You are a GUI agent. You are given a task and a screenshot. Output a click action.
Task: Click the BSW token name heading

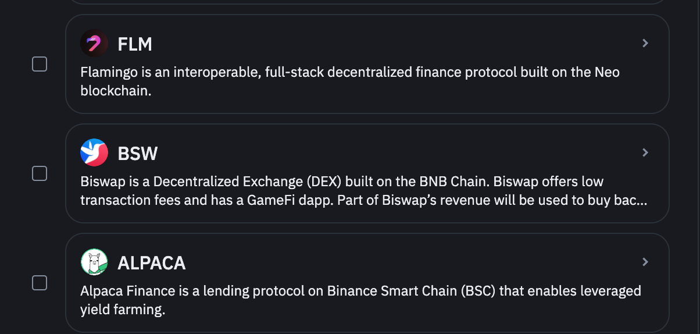(138, 154)
